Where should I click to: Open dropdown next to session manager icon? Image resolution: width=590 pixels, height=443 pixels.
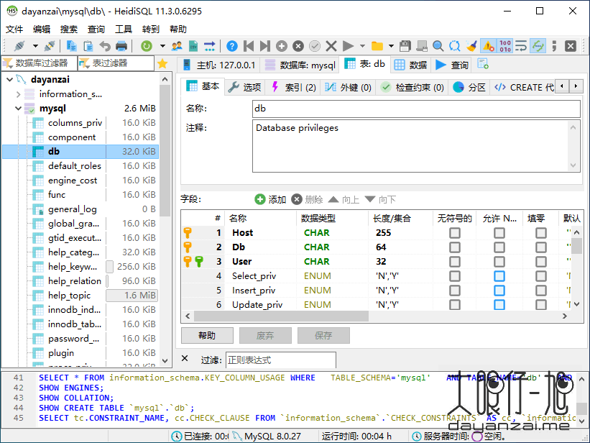tap(35, 46)
